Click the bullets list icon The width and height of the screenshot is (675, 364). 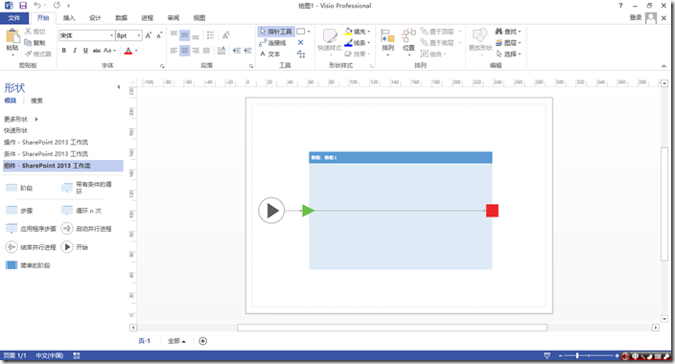[x=210, y=35]
